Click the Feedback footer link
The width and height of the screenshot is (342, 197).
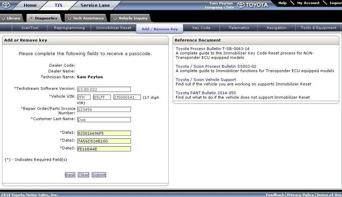(275, 195)
